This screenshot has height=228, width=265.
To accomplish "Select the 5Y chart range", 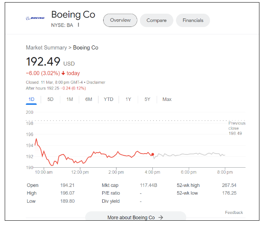I will pyautogui.click(x=147, y=99).
